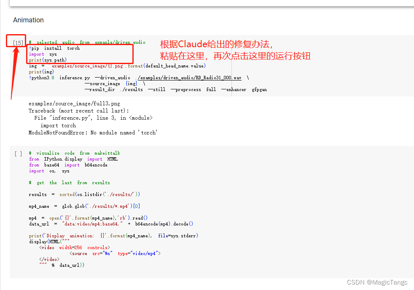This screenshot has width=414, height=290.
Task: Click the 'mp4_name = glob.glob' line
Action: coord(84,206)
